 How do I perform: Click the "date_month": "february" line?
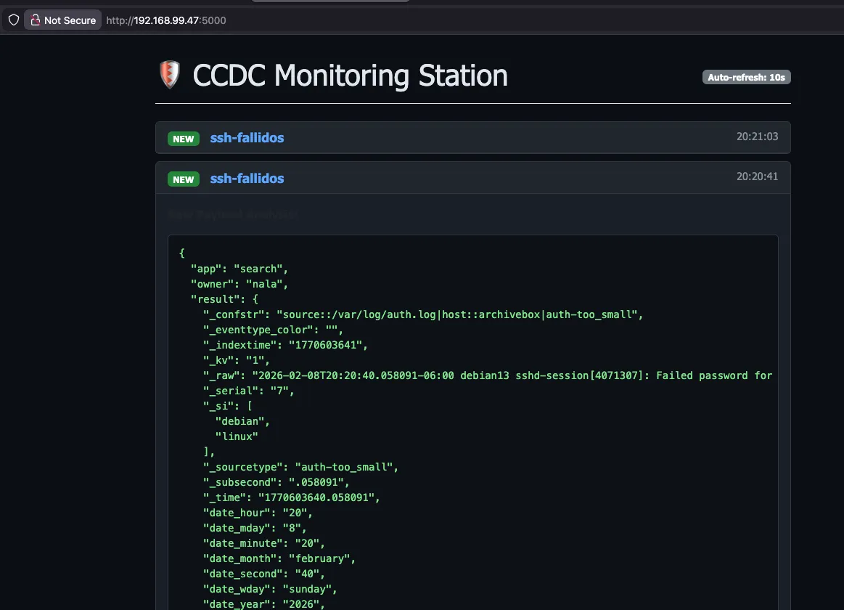point(279,558)
